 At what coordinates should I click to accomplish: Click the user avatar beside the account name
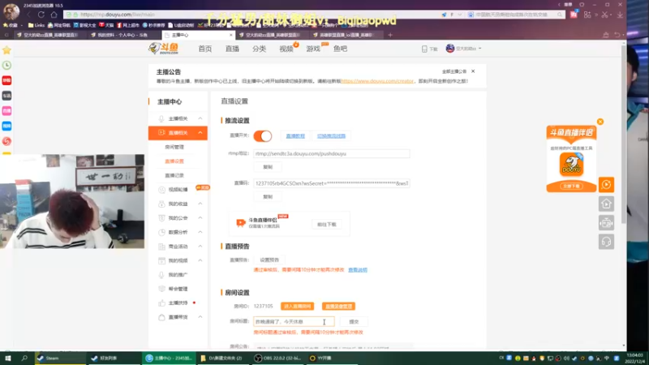tap(450, 49)
